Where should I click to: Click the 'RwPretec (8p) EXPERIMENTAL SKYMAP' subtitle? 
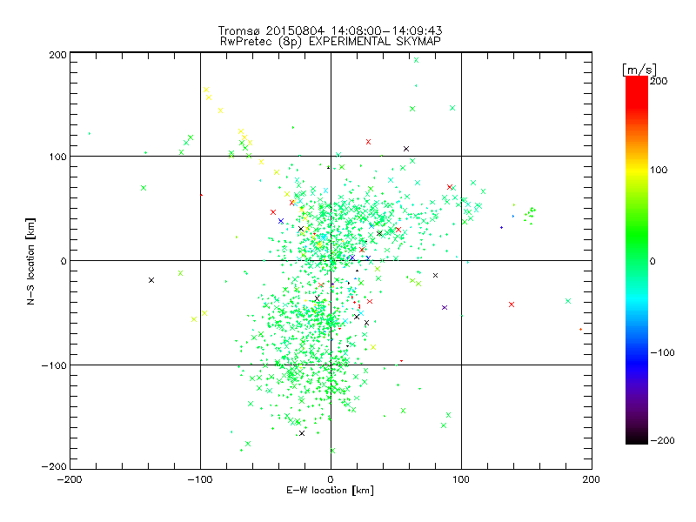coord(331,42)
